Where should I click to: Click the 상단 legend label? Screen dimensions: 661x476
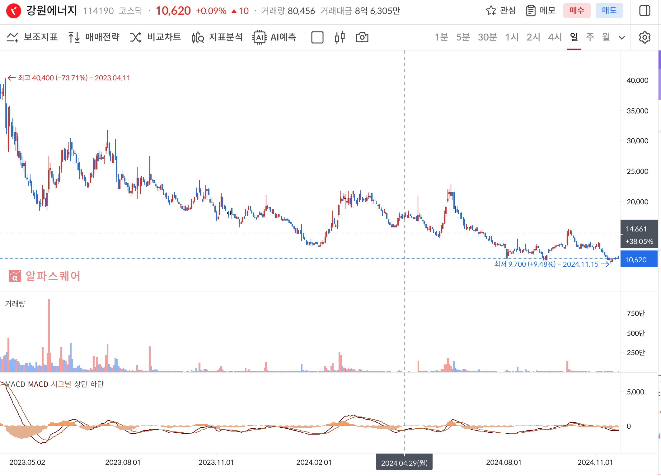tap(81, 384)
